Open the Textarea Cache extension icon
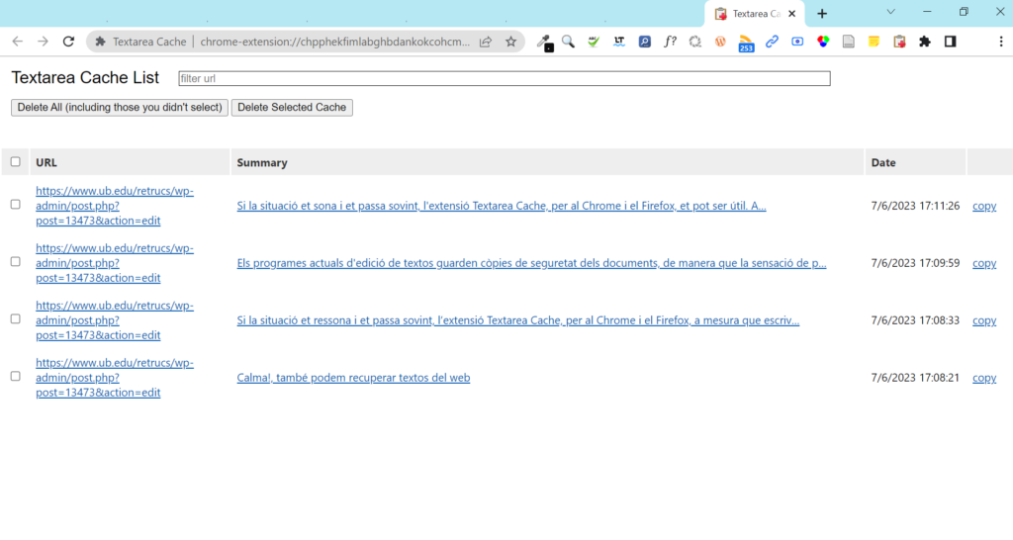 899,42
